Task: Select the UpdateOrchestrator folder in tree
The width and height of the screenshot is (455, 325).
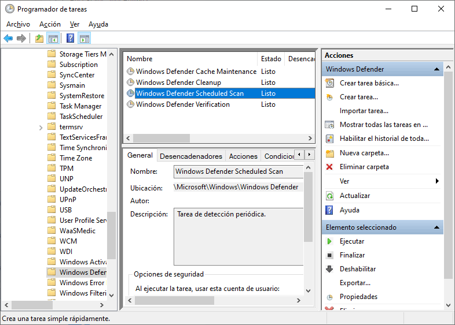Action: point(83,189)
